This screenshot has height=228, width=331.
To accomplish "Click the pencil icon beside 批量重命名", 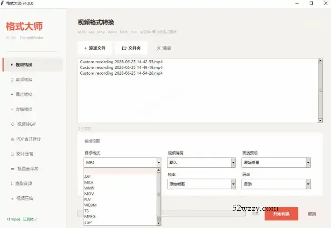I will (x=12, y=169).
